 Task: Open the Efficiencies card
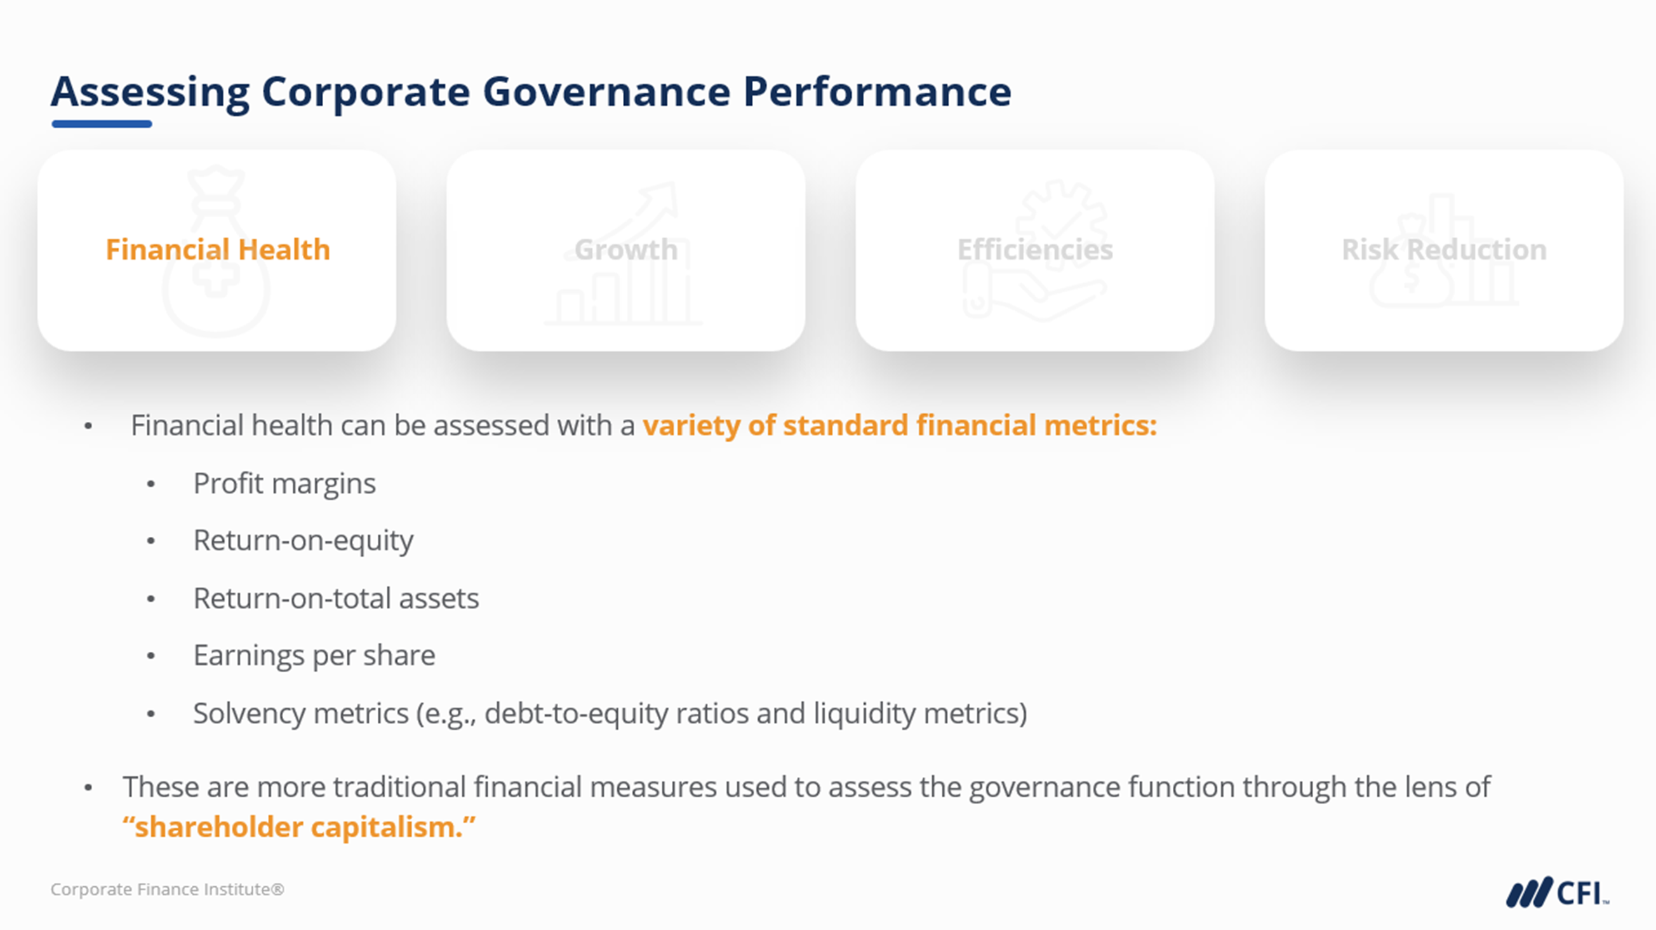click(x=1034, y=250)
